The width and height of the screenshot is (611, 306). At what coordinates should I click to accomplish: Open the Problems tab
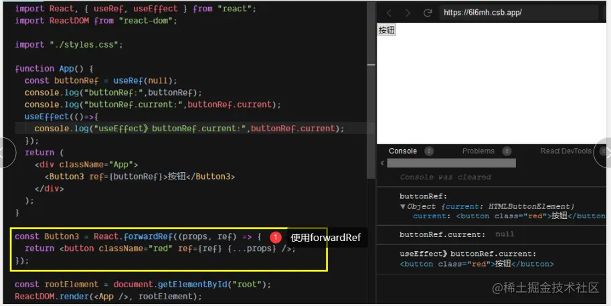coord(478,151)
